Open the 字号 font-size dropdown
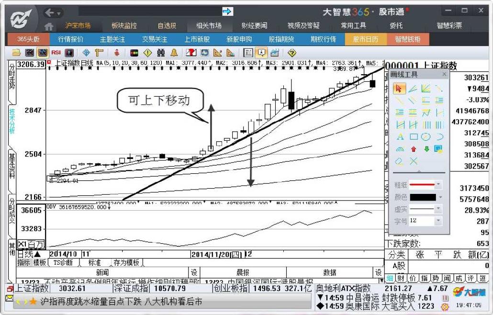Screen dimensions: 493x315 [x=438, y=221]
